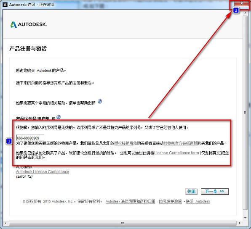Screen dimensions: 251x229
Task: Click the 关闭 button
Action: [191, 191]
